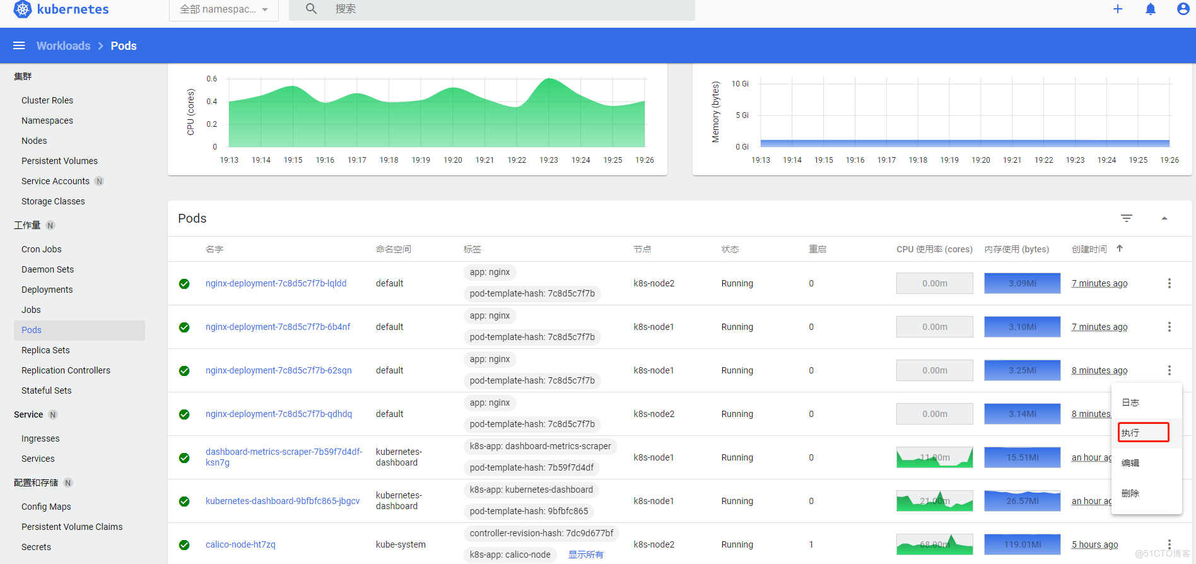
Task: Collapse the Pods card arrow
Action: pyautogui.click(x=1164, y=218)
